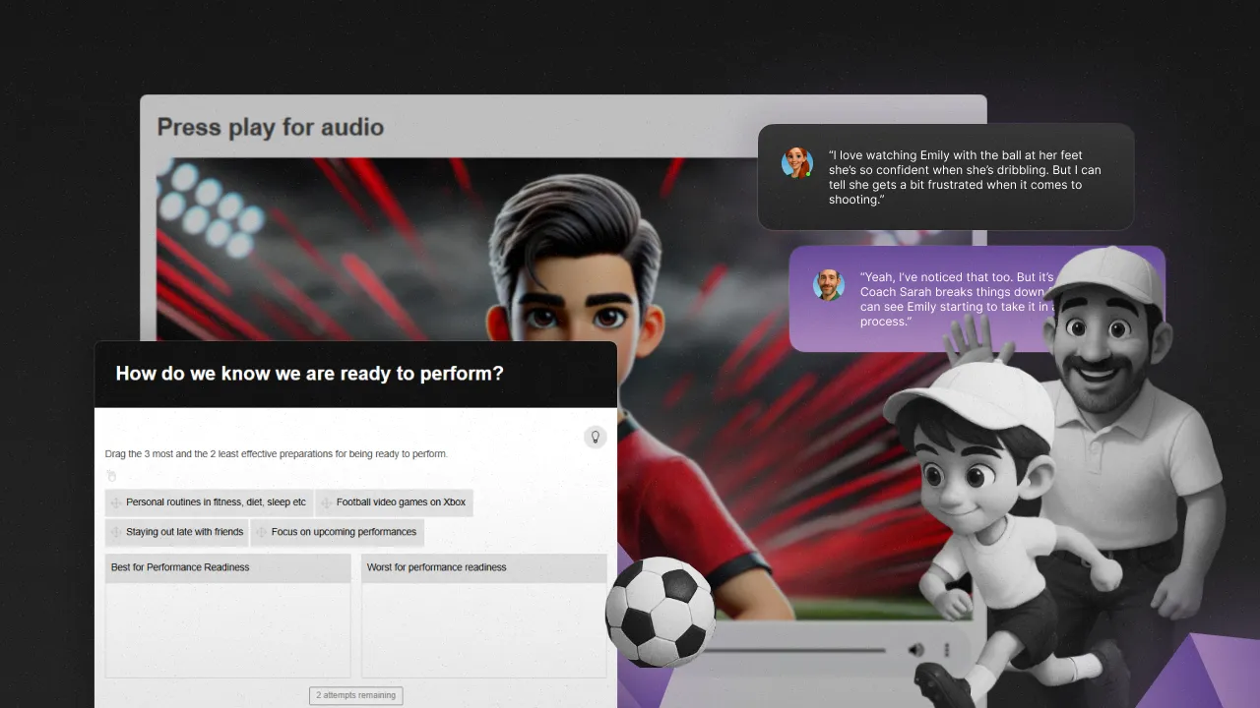Click the '2 attempts remaining' button
The height and width of the screenshot is (708, 1260).
(x=355, y=695)
